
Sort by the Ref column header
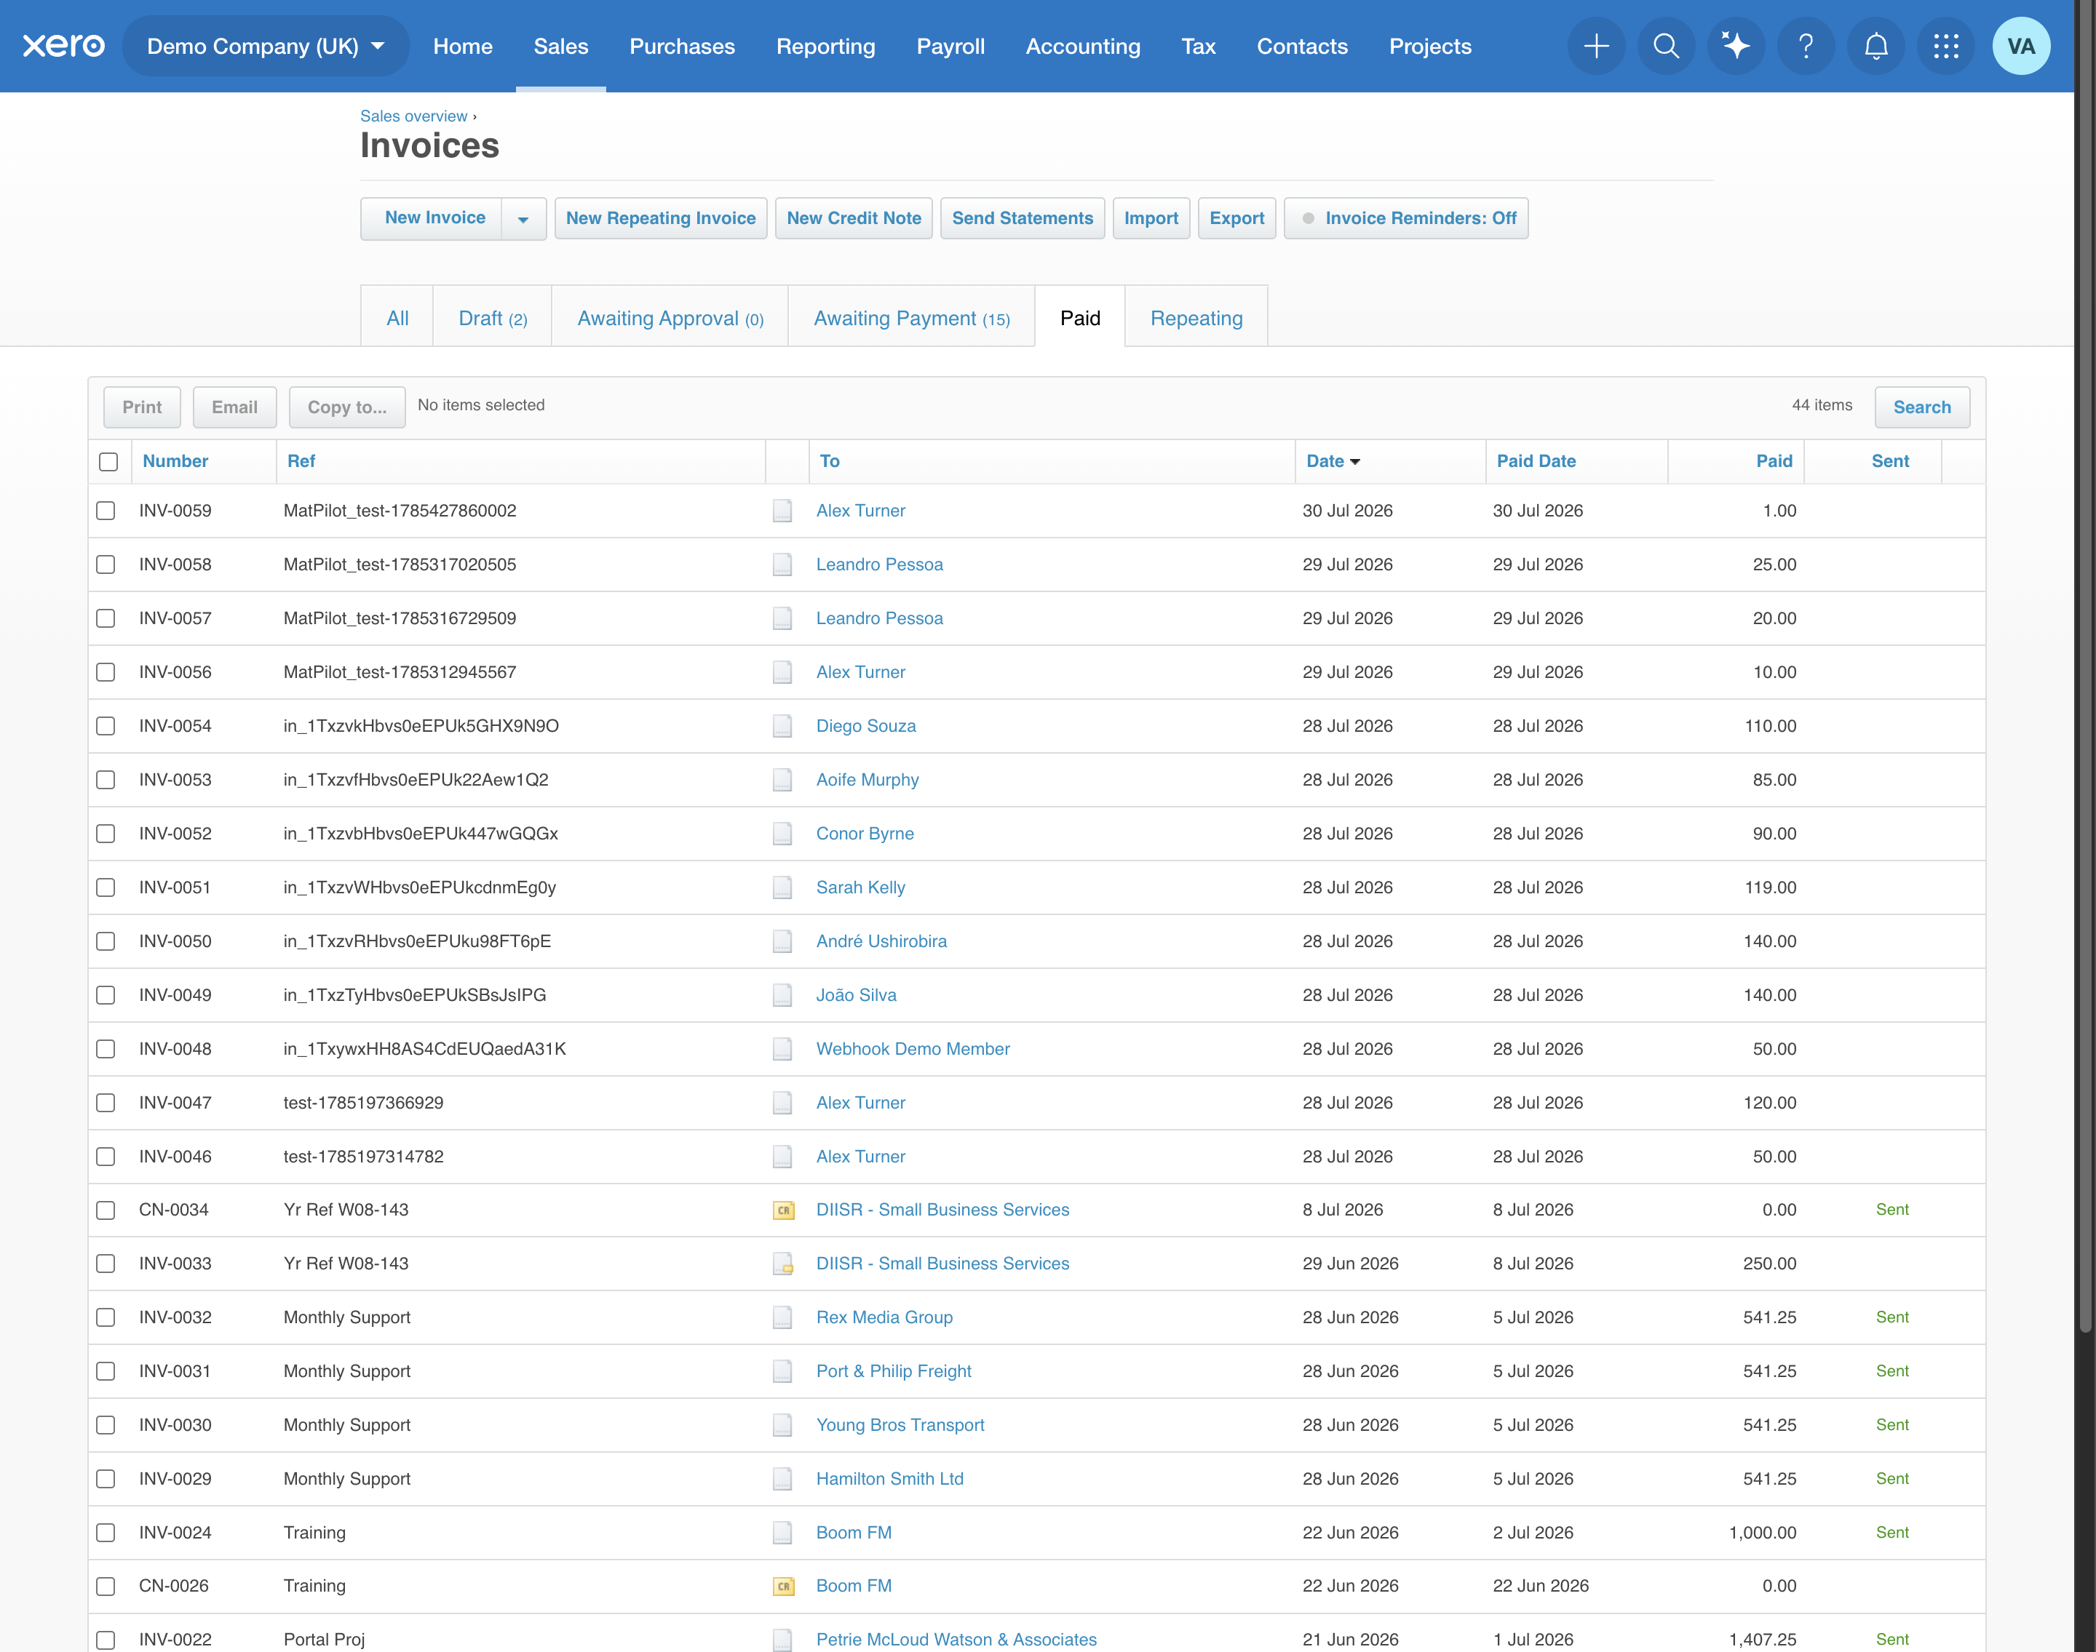pos(301,461)
